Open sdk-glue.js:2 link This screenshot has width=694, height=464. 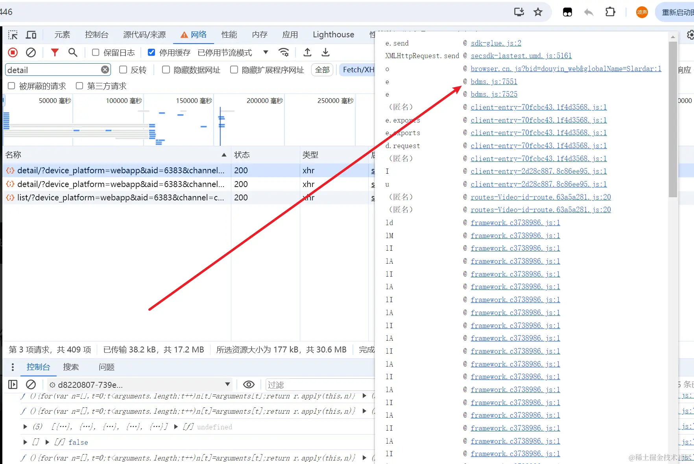[x=496, y=43]
